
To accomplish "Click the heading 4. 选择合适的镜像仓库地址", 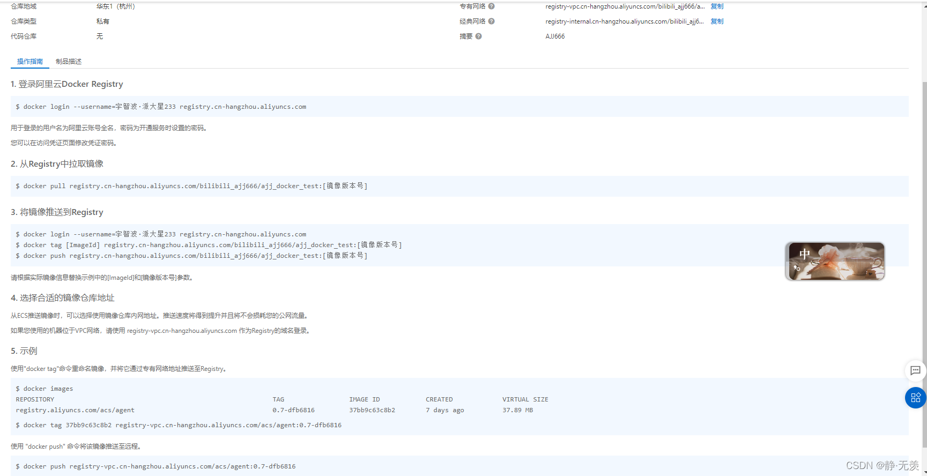I will pos(63,298).
